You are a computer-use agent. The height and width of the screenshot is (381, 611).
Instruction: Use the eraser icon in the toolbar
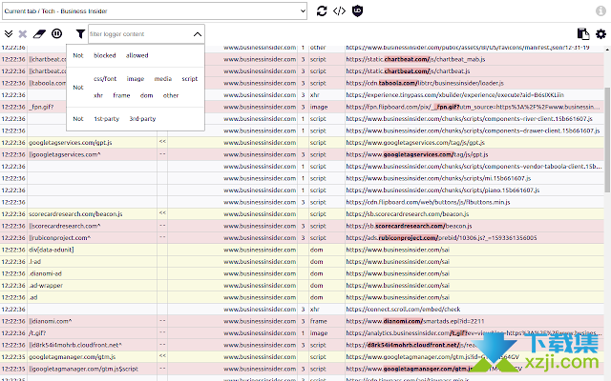[x=39, y=34]
